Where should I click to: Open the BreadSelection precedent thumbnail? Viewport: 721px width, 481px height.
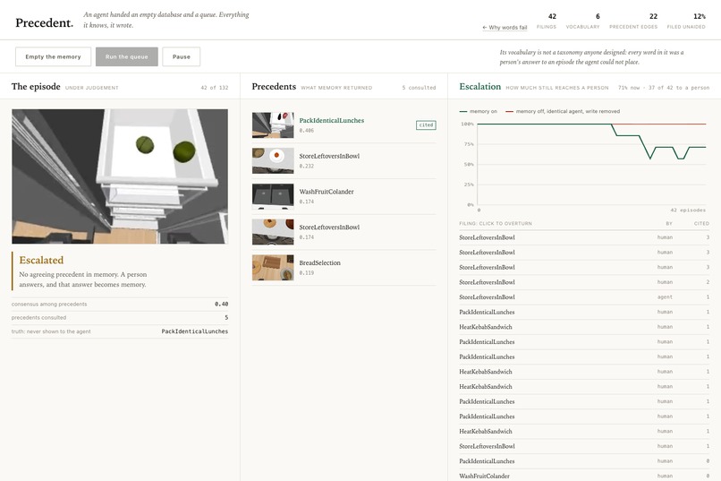coord(273,268)
